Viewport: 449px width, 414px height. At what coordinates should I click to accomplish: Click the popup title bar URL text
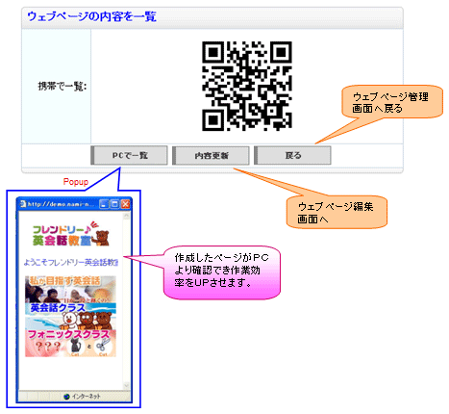61,204
